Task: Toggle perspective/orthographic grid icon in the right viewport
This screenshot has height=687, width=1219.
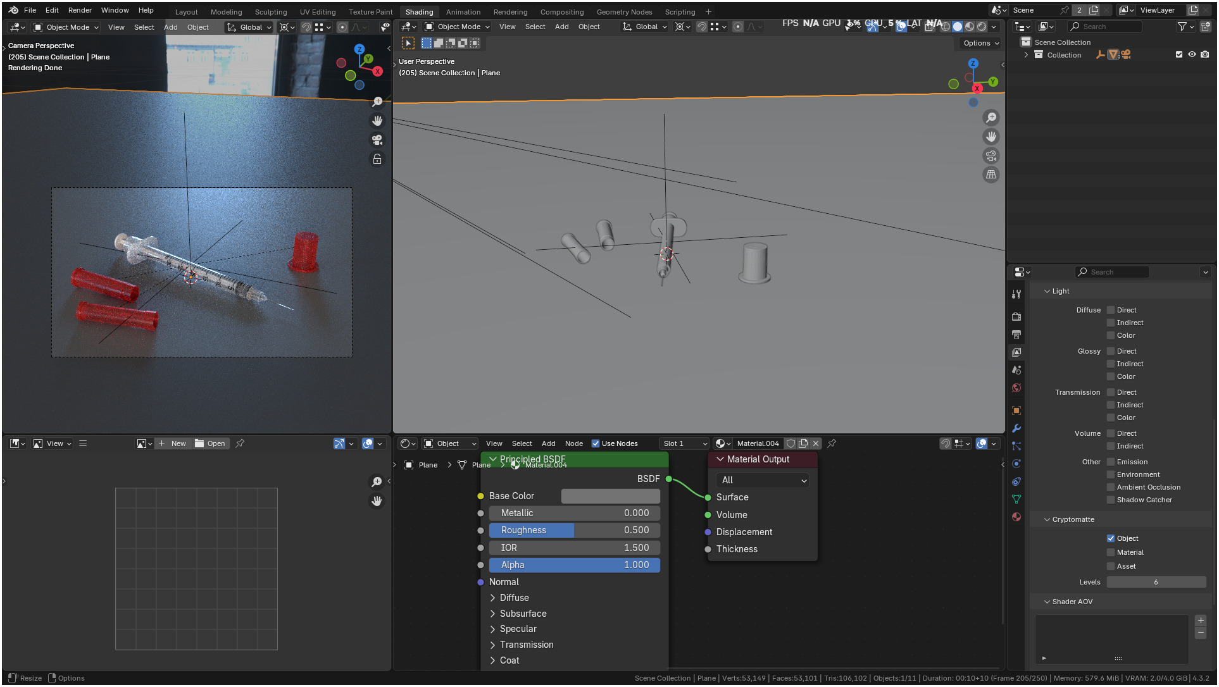Action: [991, 175]
